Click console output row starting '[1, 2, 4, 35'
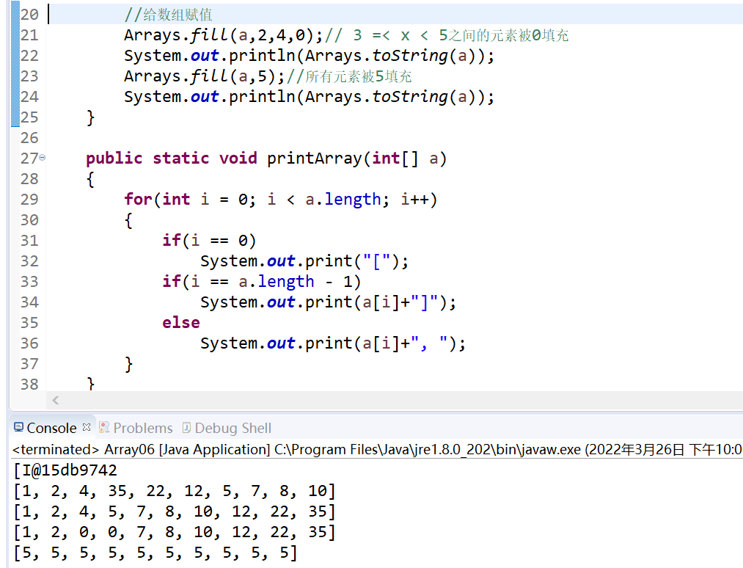743x568 pixels. click(x=175, y=491)
